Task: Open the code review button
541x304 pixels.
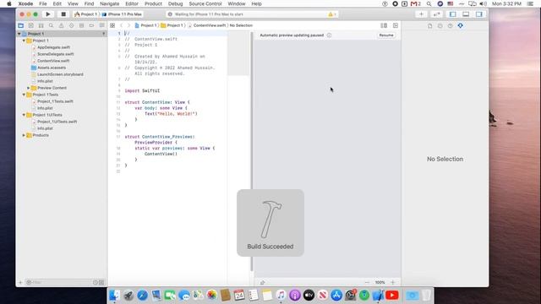Action: coord(436,14)
